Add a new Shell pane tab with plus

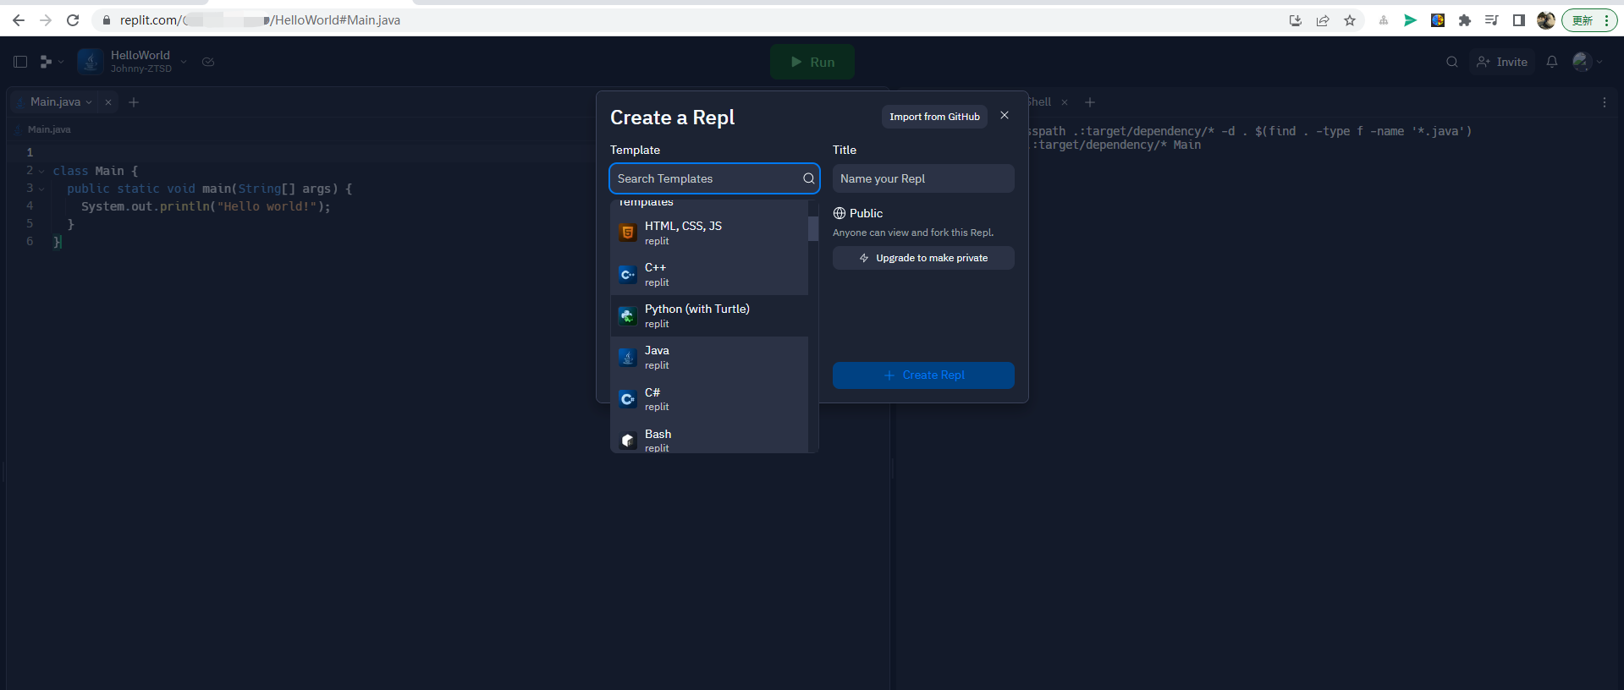(x=1090, y=102)
